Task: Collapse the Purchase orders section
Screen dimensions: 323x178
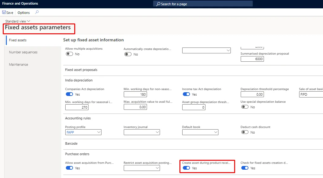Action: pyautogui.click(x=77, y=154)
